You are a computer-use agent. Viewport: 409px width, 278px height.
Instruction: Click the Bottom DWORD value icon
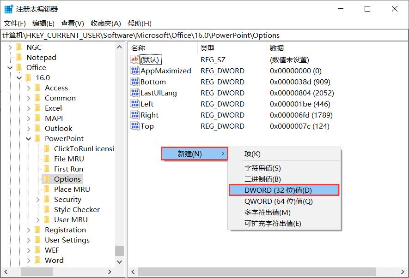pyautogui.click(x=135, y=82)
